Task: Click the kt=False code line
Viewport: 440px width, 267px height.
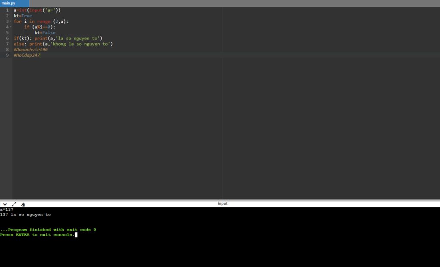Action: (45, 33)
